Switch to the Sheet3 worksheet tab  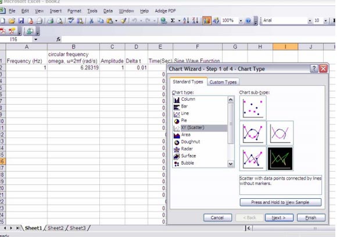coord(78,228)
